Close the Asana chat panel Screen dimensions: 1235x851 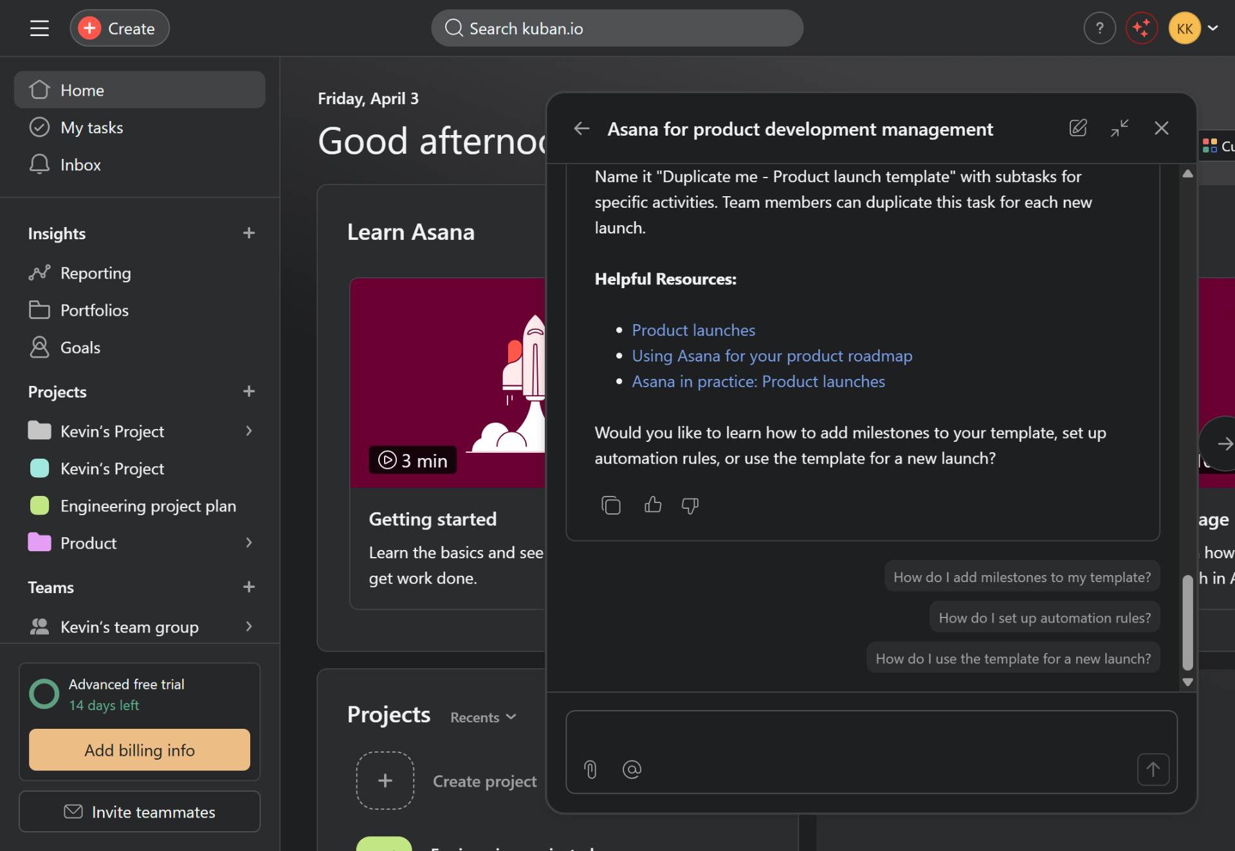(1162, 128)
